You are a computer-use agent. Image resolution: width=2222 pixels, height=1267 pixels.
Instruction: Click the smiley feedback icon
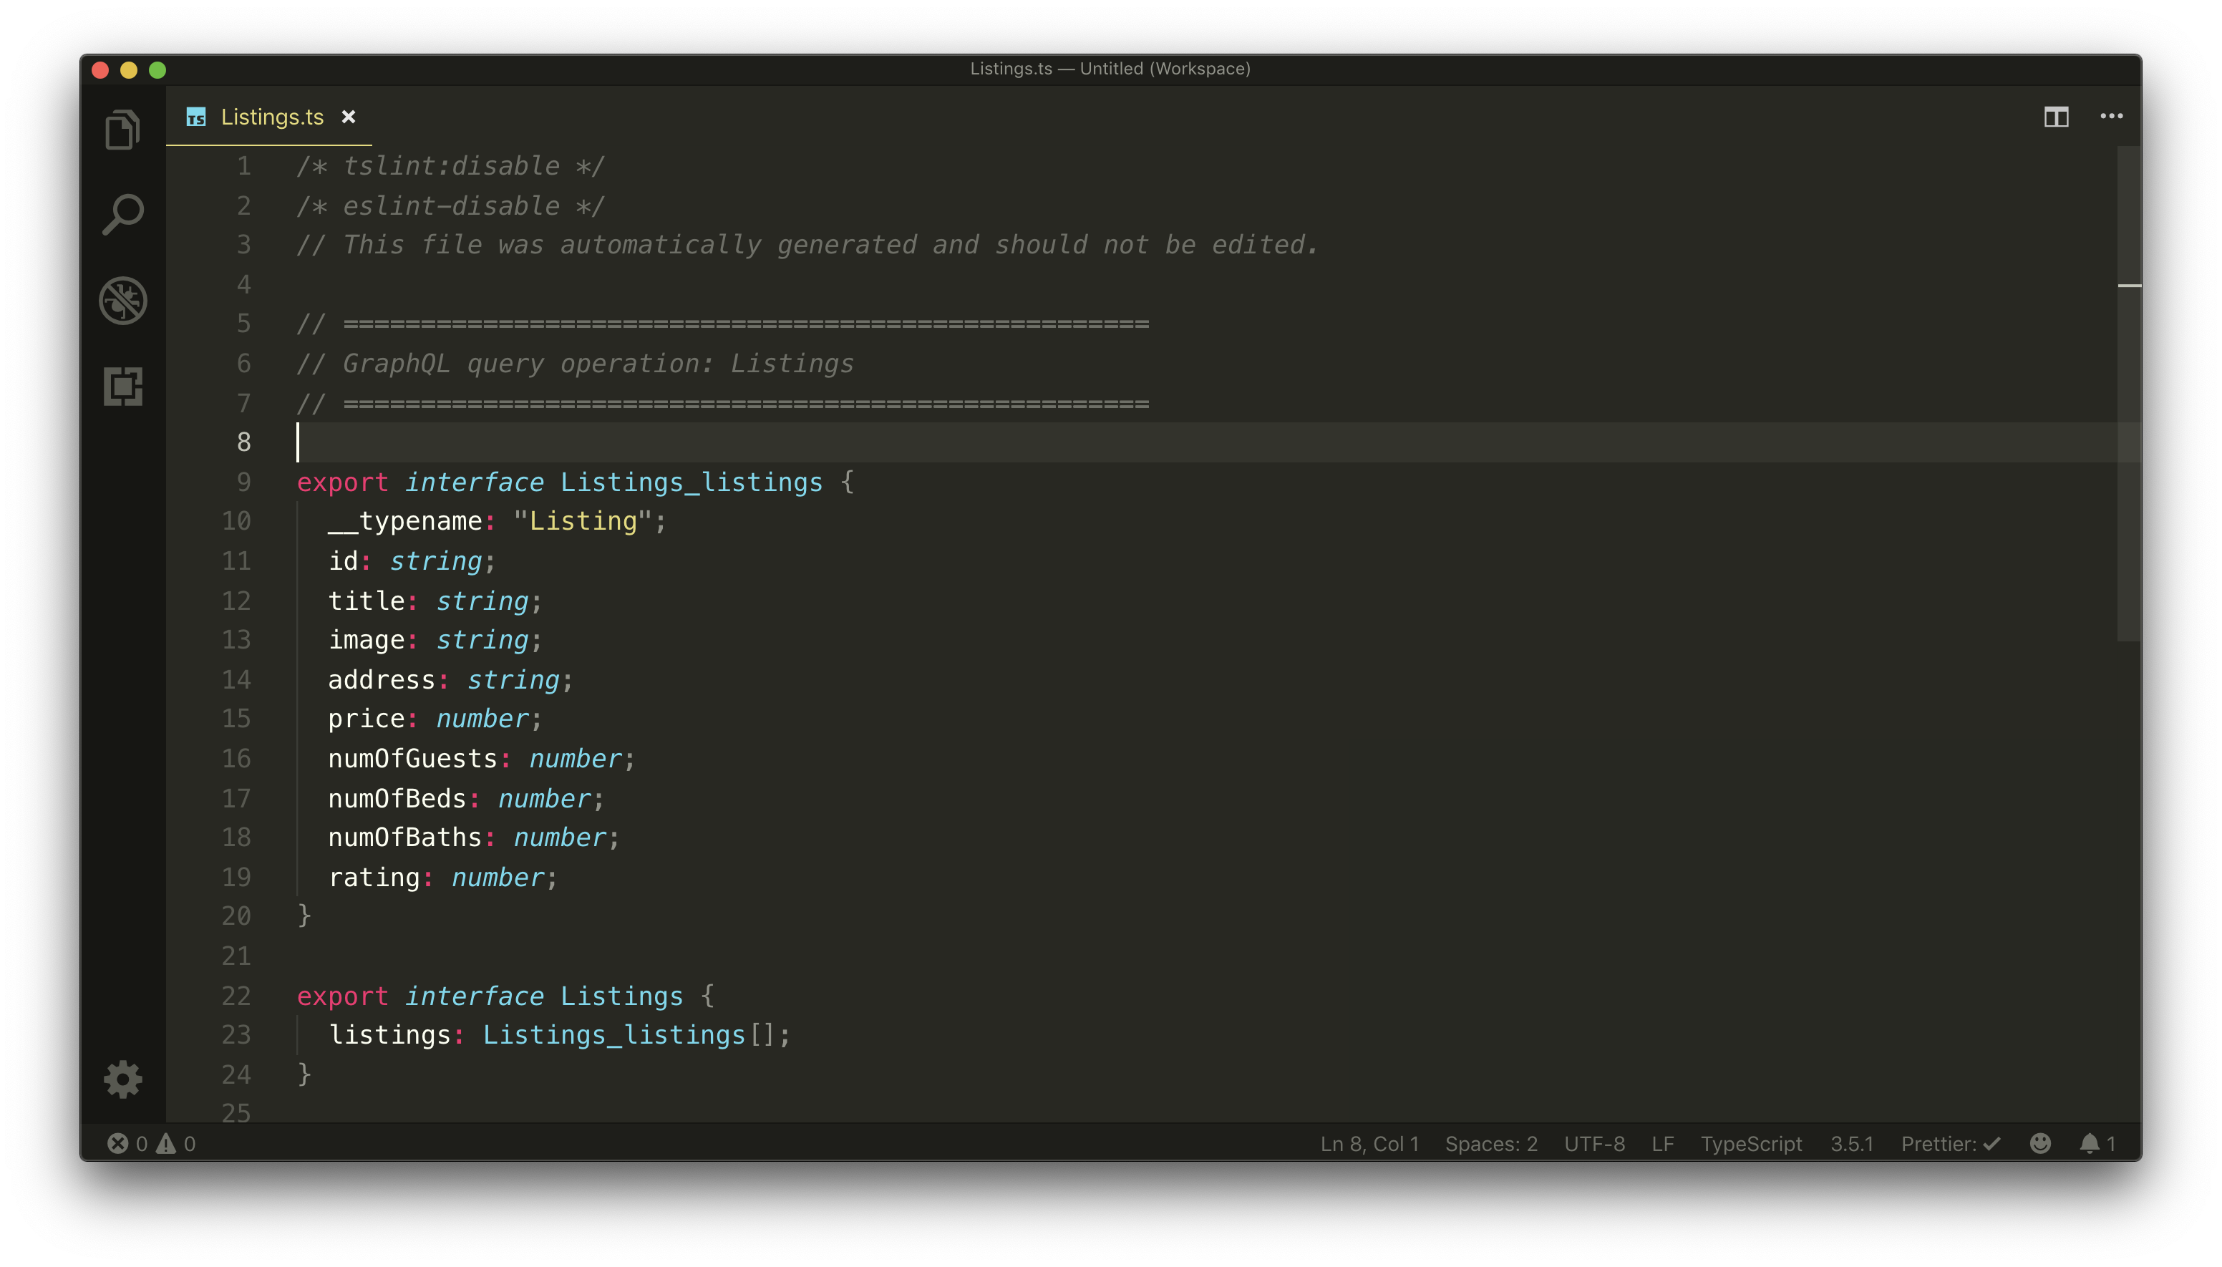[2040, 1143]
